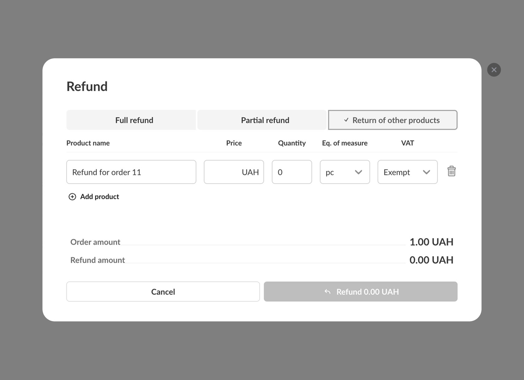
Task: Click the Quantity input showing 0
Action: tap(292, 172)
